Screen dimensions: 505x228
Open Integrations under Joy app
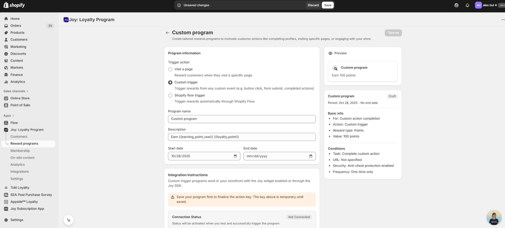point(20,172)
